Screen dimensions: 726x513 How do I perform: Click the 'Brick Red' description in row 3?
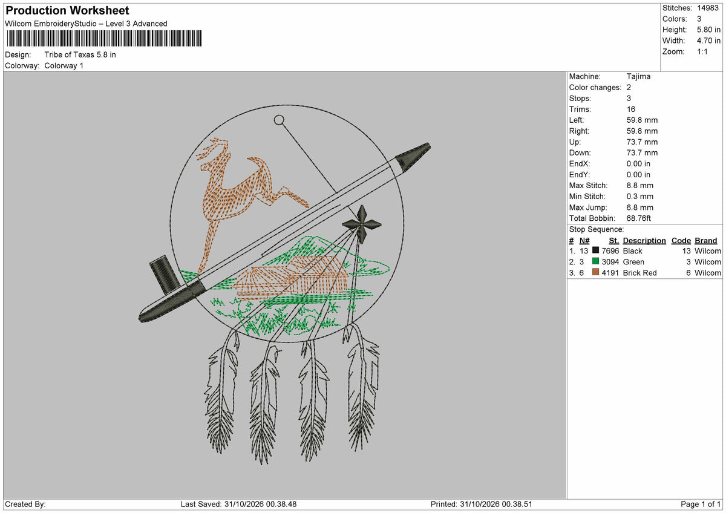click(640, 273)
